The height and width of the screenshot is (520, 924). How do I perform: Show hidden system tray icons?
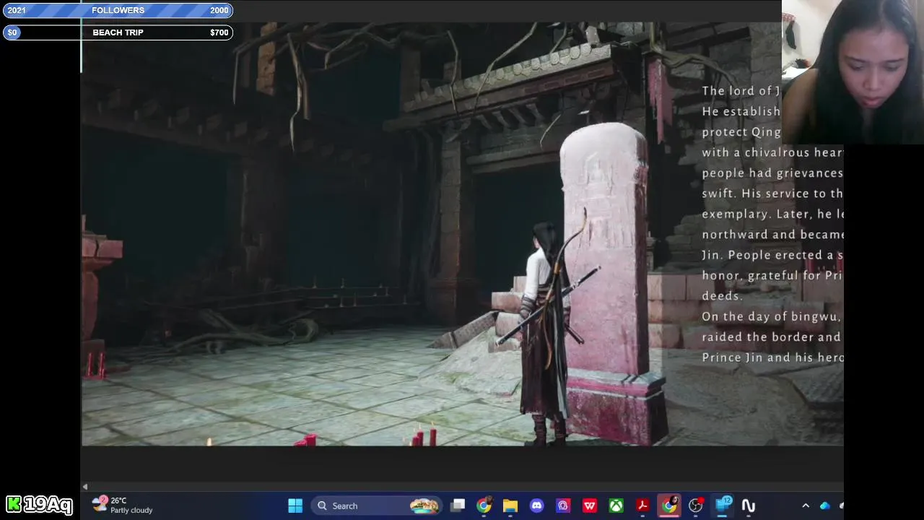806,506
